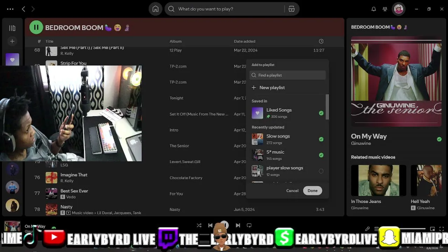Viewport: 448px width, 252px height.
Task: Cancel the Add to playlist dialog
Action: [x=292, y=191]
